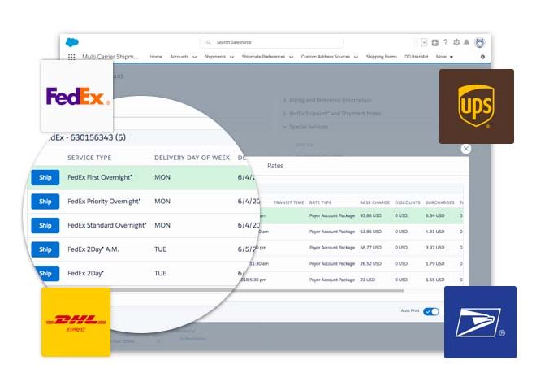The height and width of the screenshot is (390, 536).
Task: Expand the Accounts tab dropdown chevron
Action: [195, 57]
